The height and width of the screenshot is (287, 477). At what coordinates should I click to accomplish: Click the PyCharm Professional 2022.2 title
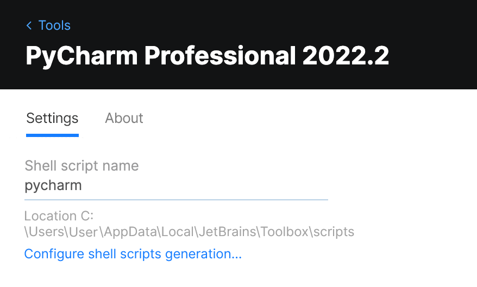[207, 56]
